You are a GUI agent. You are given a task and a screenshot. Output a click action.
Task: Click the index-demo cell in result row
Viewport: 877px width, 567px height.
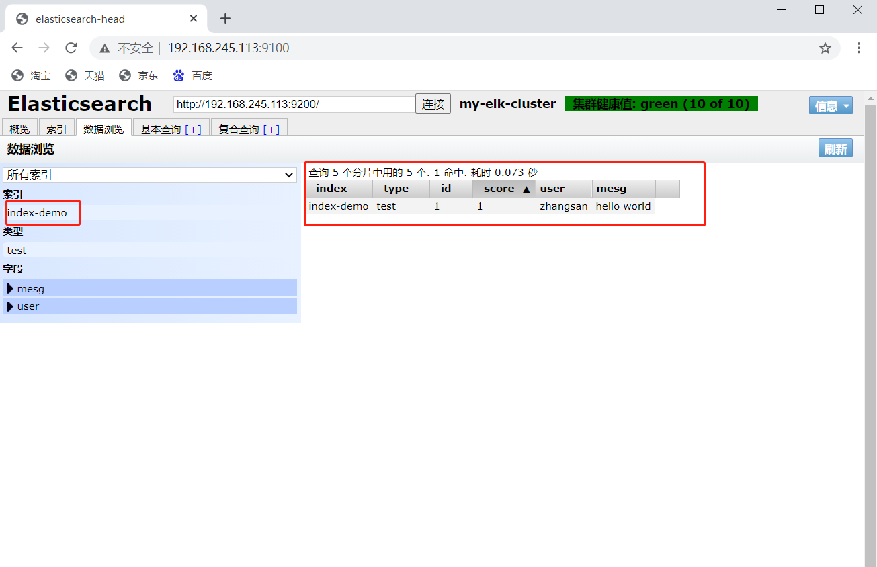point(339,206)
